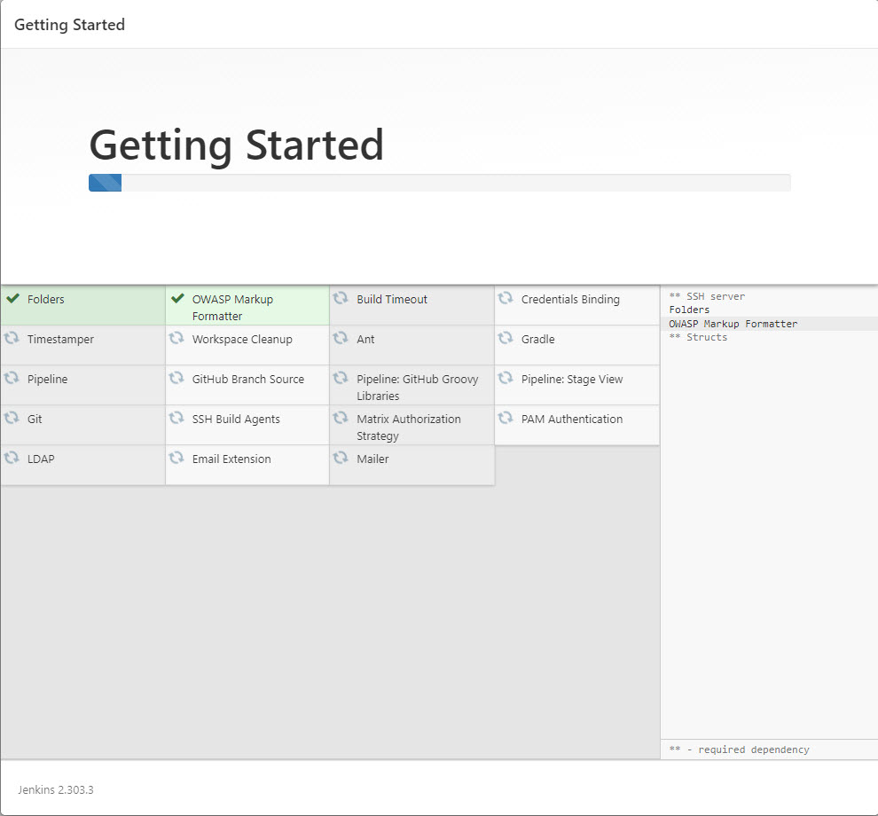878x816 pixels.
Task: Click the '** SSH server' log entry
Action: pyautogui.click(x=707, y=296)
